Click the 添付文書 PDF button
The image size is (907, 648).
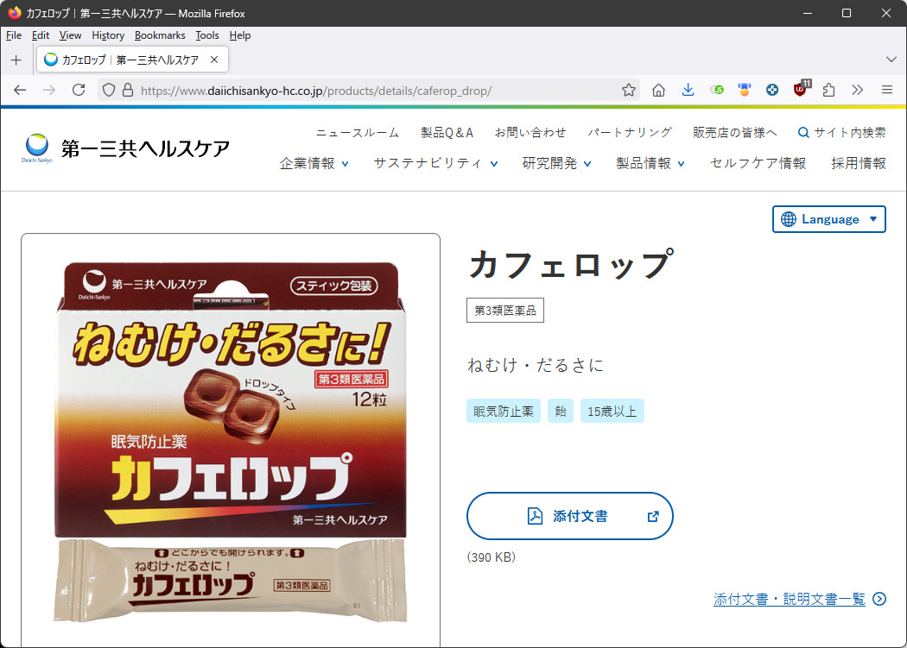(x=569, y=516)
